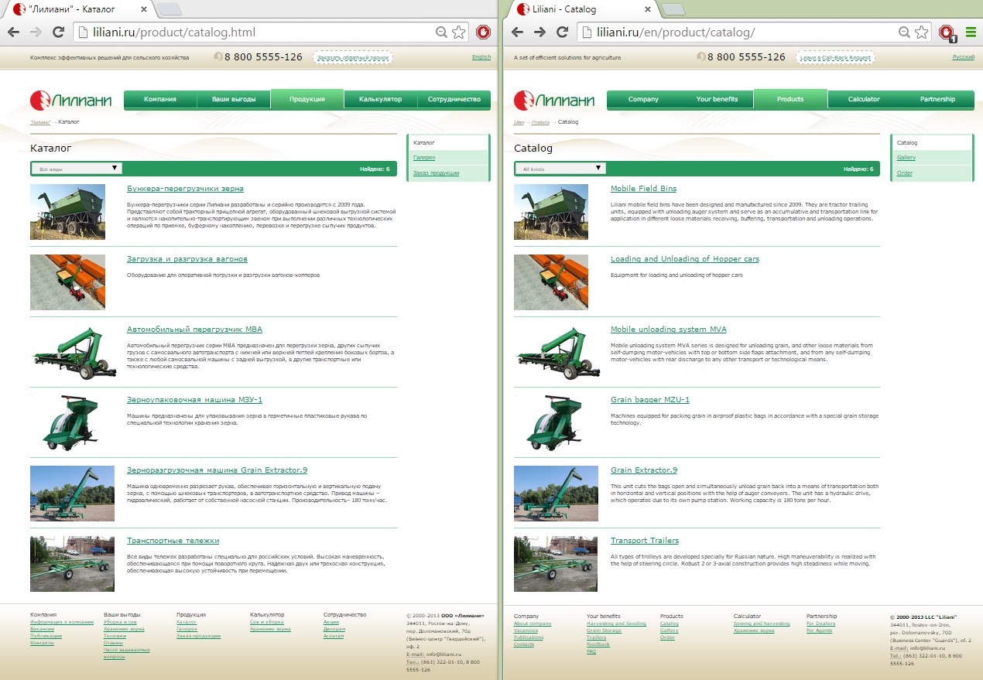Open Продукция menu item
Screen dimensions: 983x680
click(307, 99)
